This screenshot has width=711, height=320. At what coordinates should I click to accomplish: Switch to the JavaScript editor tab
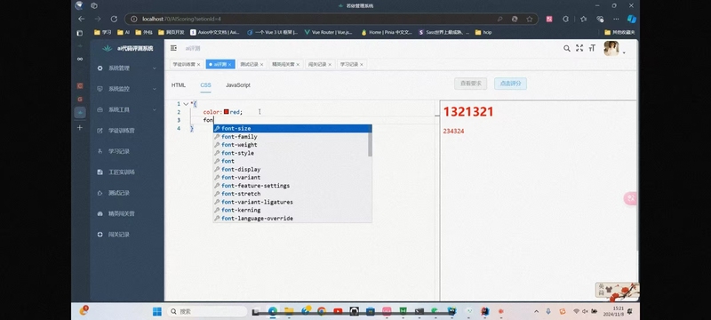coord(238,85)
